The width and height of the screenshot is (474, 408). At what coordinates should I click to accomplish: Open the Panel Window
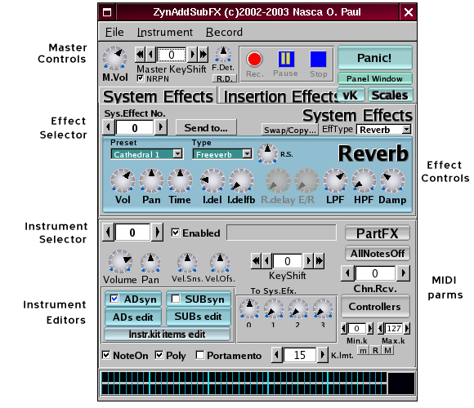point(374,79)
